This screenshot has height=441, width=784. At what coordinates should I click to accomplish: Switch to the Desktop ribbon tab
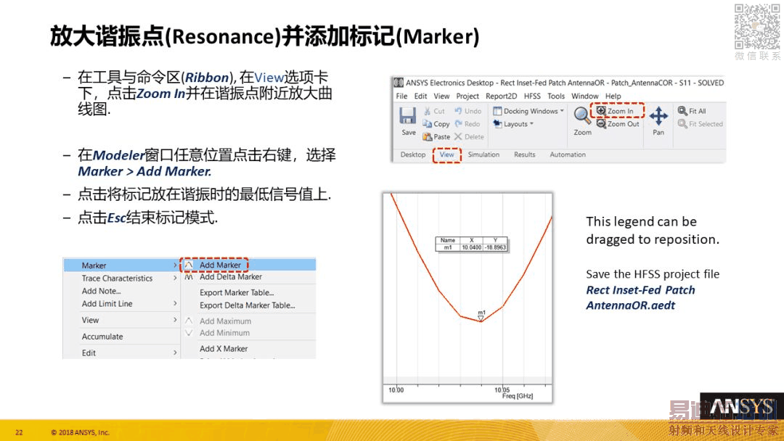coord(412,154)
